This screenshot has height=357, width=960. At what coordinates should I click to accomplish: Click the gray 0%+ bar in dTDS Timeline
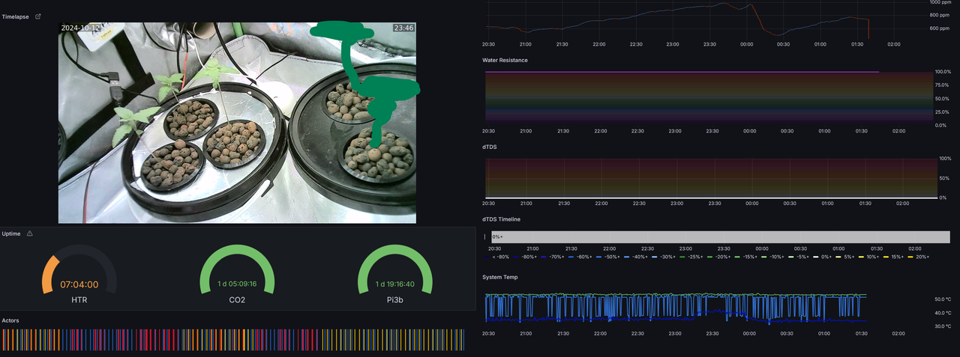point(720,237)
